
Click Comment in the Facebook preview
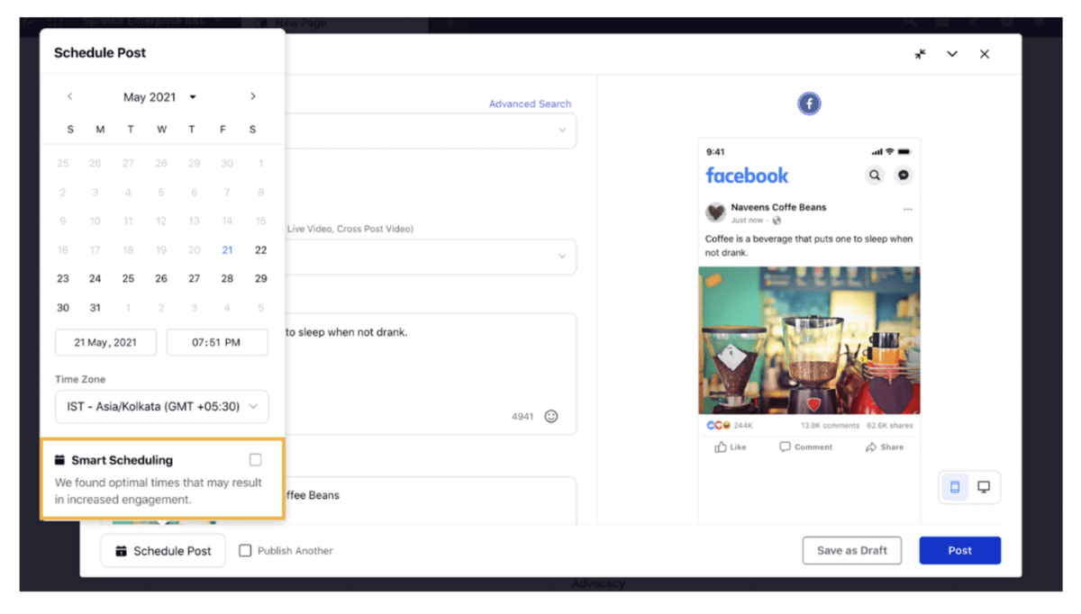[806, 447]
